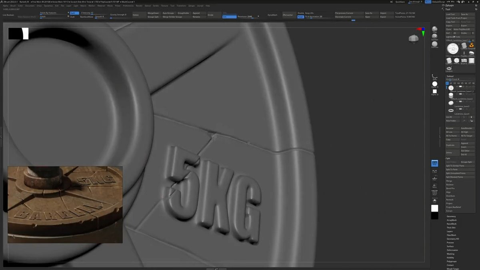
Task: Expand the Polygroups section
Action: pos(452,261)
